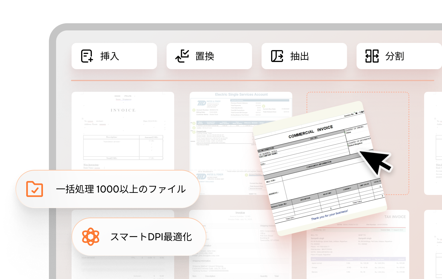
Task: Select the 挿入 button label
Action: pos(110,56)
